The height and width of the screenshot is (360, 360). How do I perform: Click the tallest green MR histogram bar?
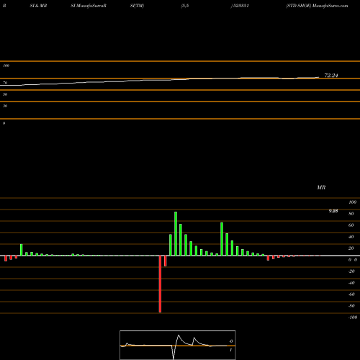176,233
